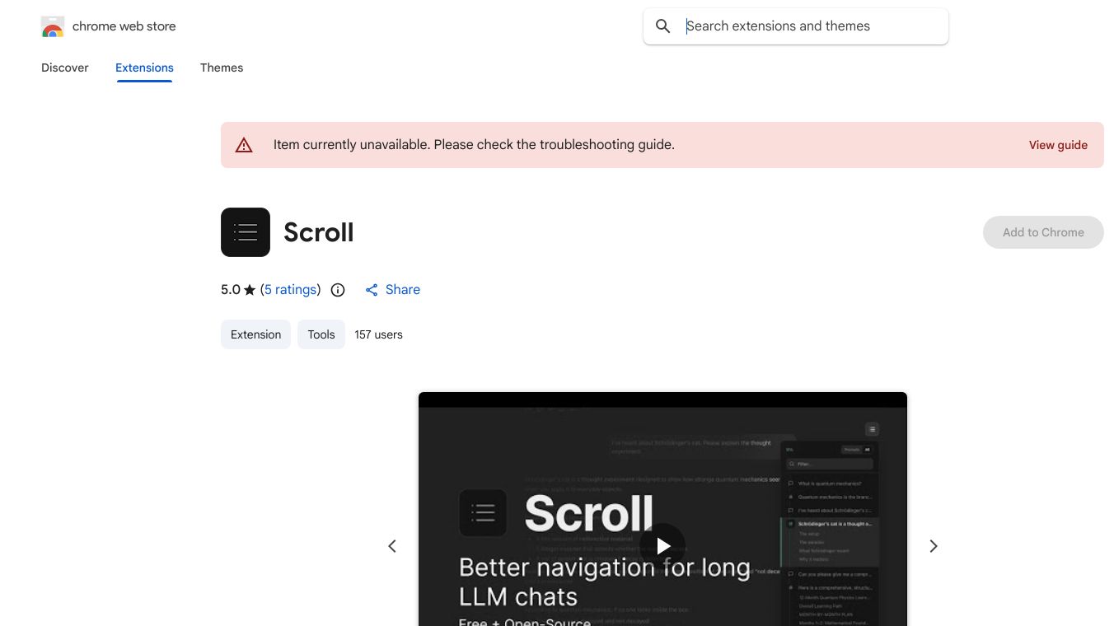Screen dimensions: 1114x626
Task: Click the Share text link
Action: [403, 290]
